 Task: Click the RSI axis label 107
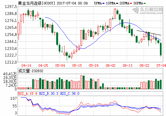click(x=13, y=99)
